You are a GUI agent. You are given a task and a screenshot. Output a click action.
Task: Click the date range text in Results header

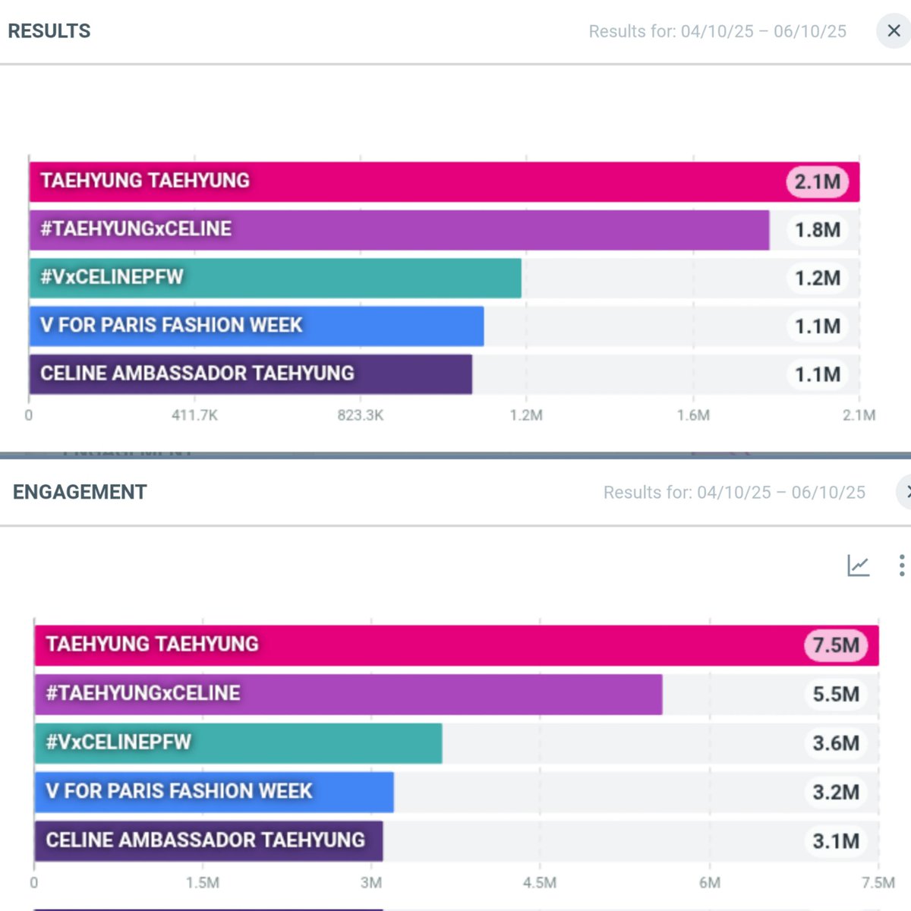pyautogui.click(x=717, y=31)
